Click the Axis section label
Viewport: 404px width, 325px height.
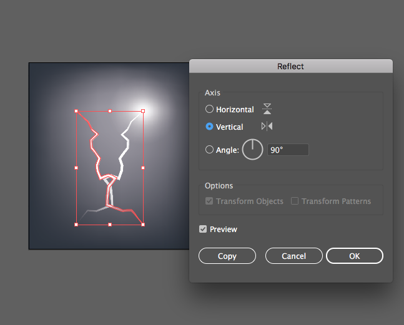pos(212,93)
